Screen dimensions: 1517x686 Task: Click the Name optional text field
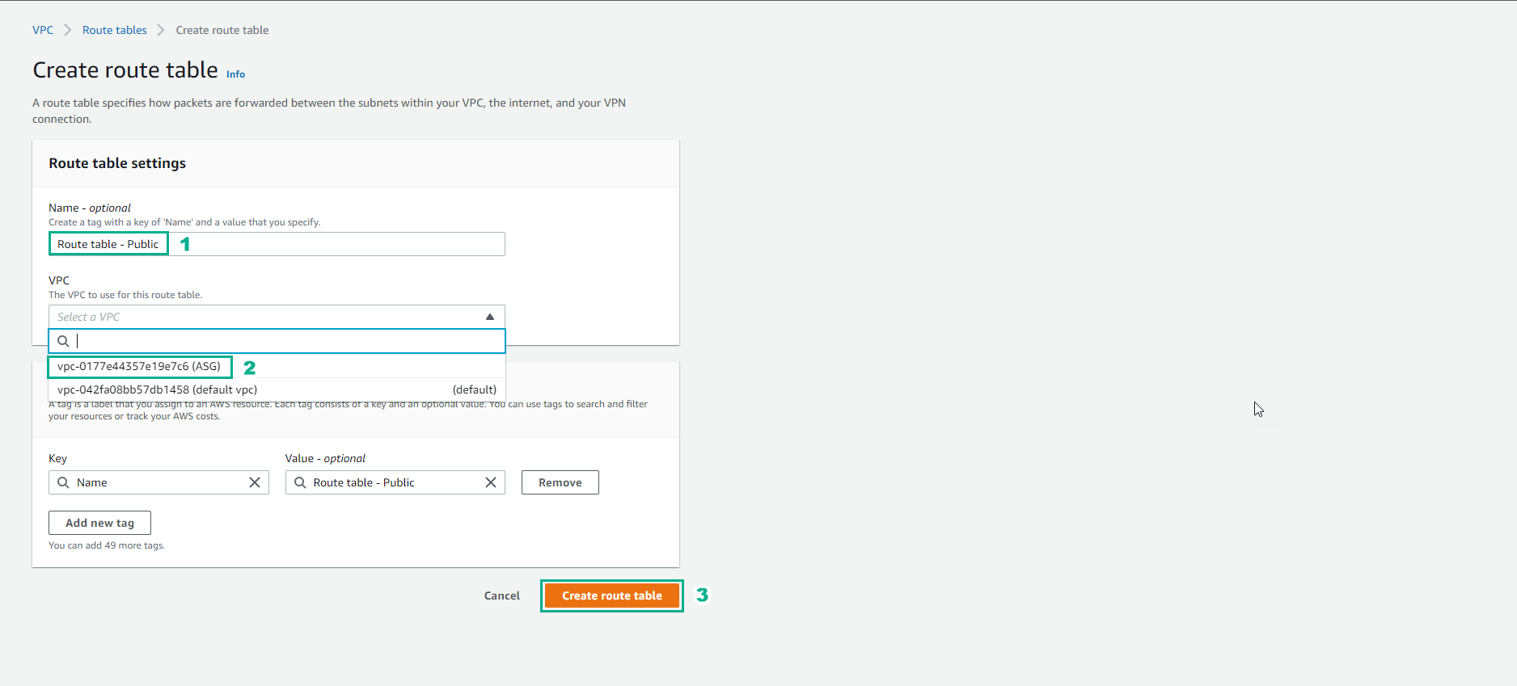point(277,244)
